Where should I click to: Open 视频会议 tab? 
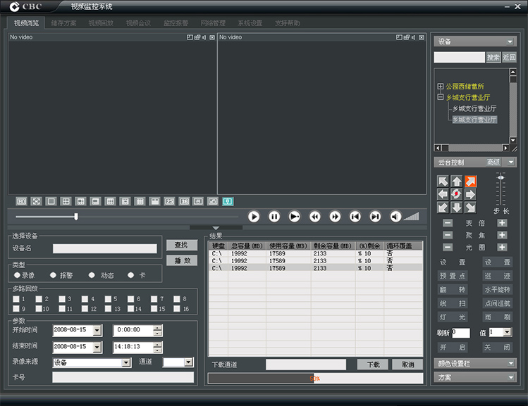tap(138, 23)
